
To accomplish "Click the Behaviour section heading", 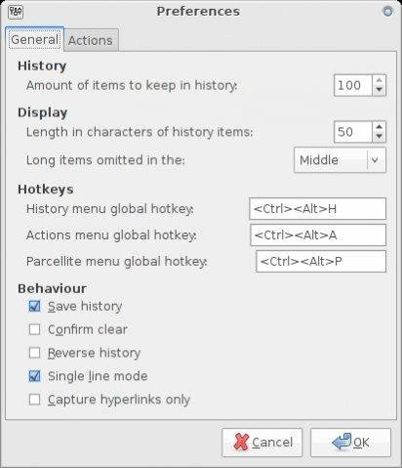I will (52, 288).
